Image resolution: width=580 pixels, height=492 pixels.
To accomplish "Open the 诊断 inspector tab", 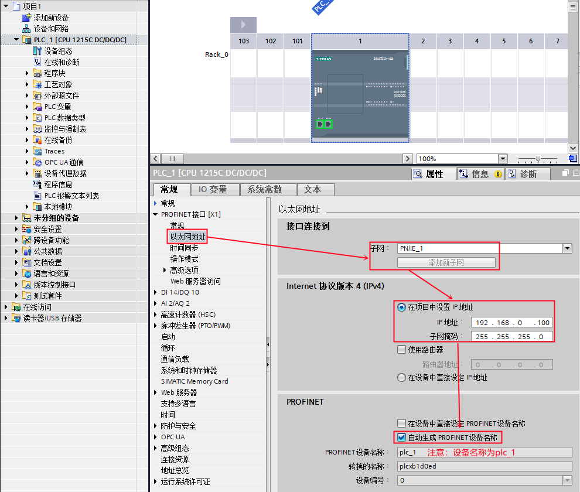I will tap(528, 174).
